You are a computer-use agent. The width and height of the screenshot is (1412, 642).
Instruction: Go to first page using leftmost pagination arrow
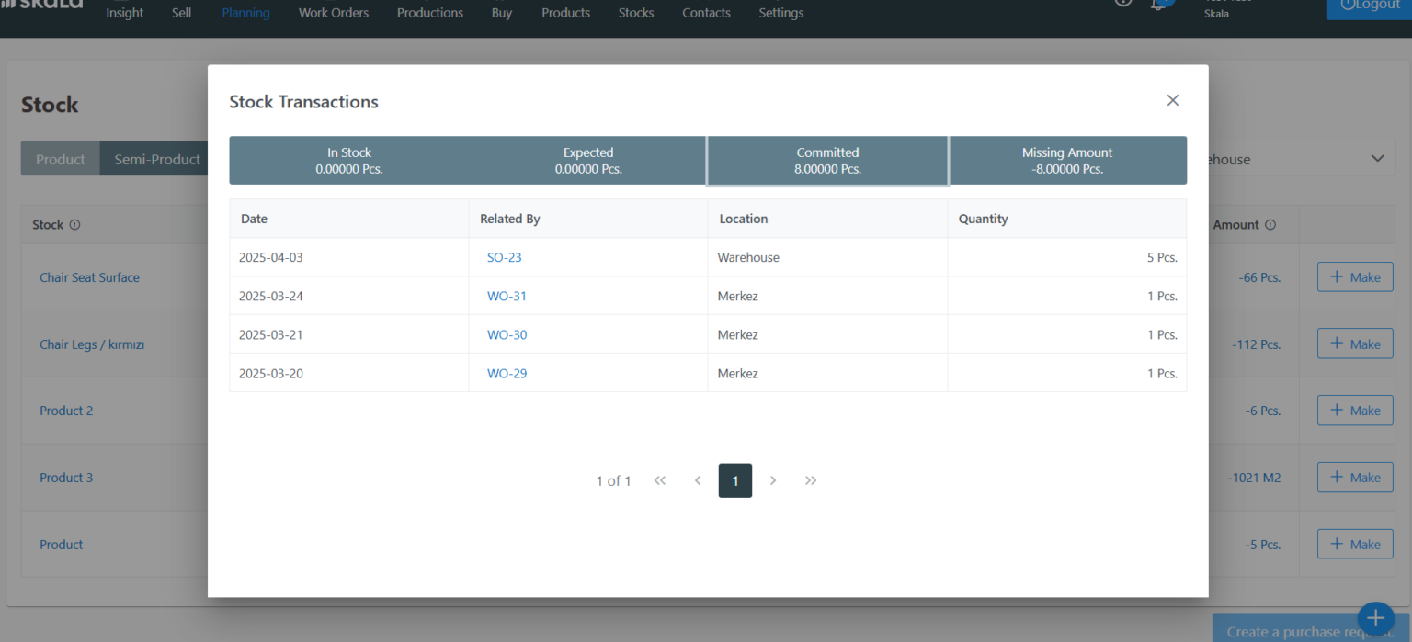click(659, 480)
